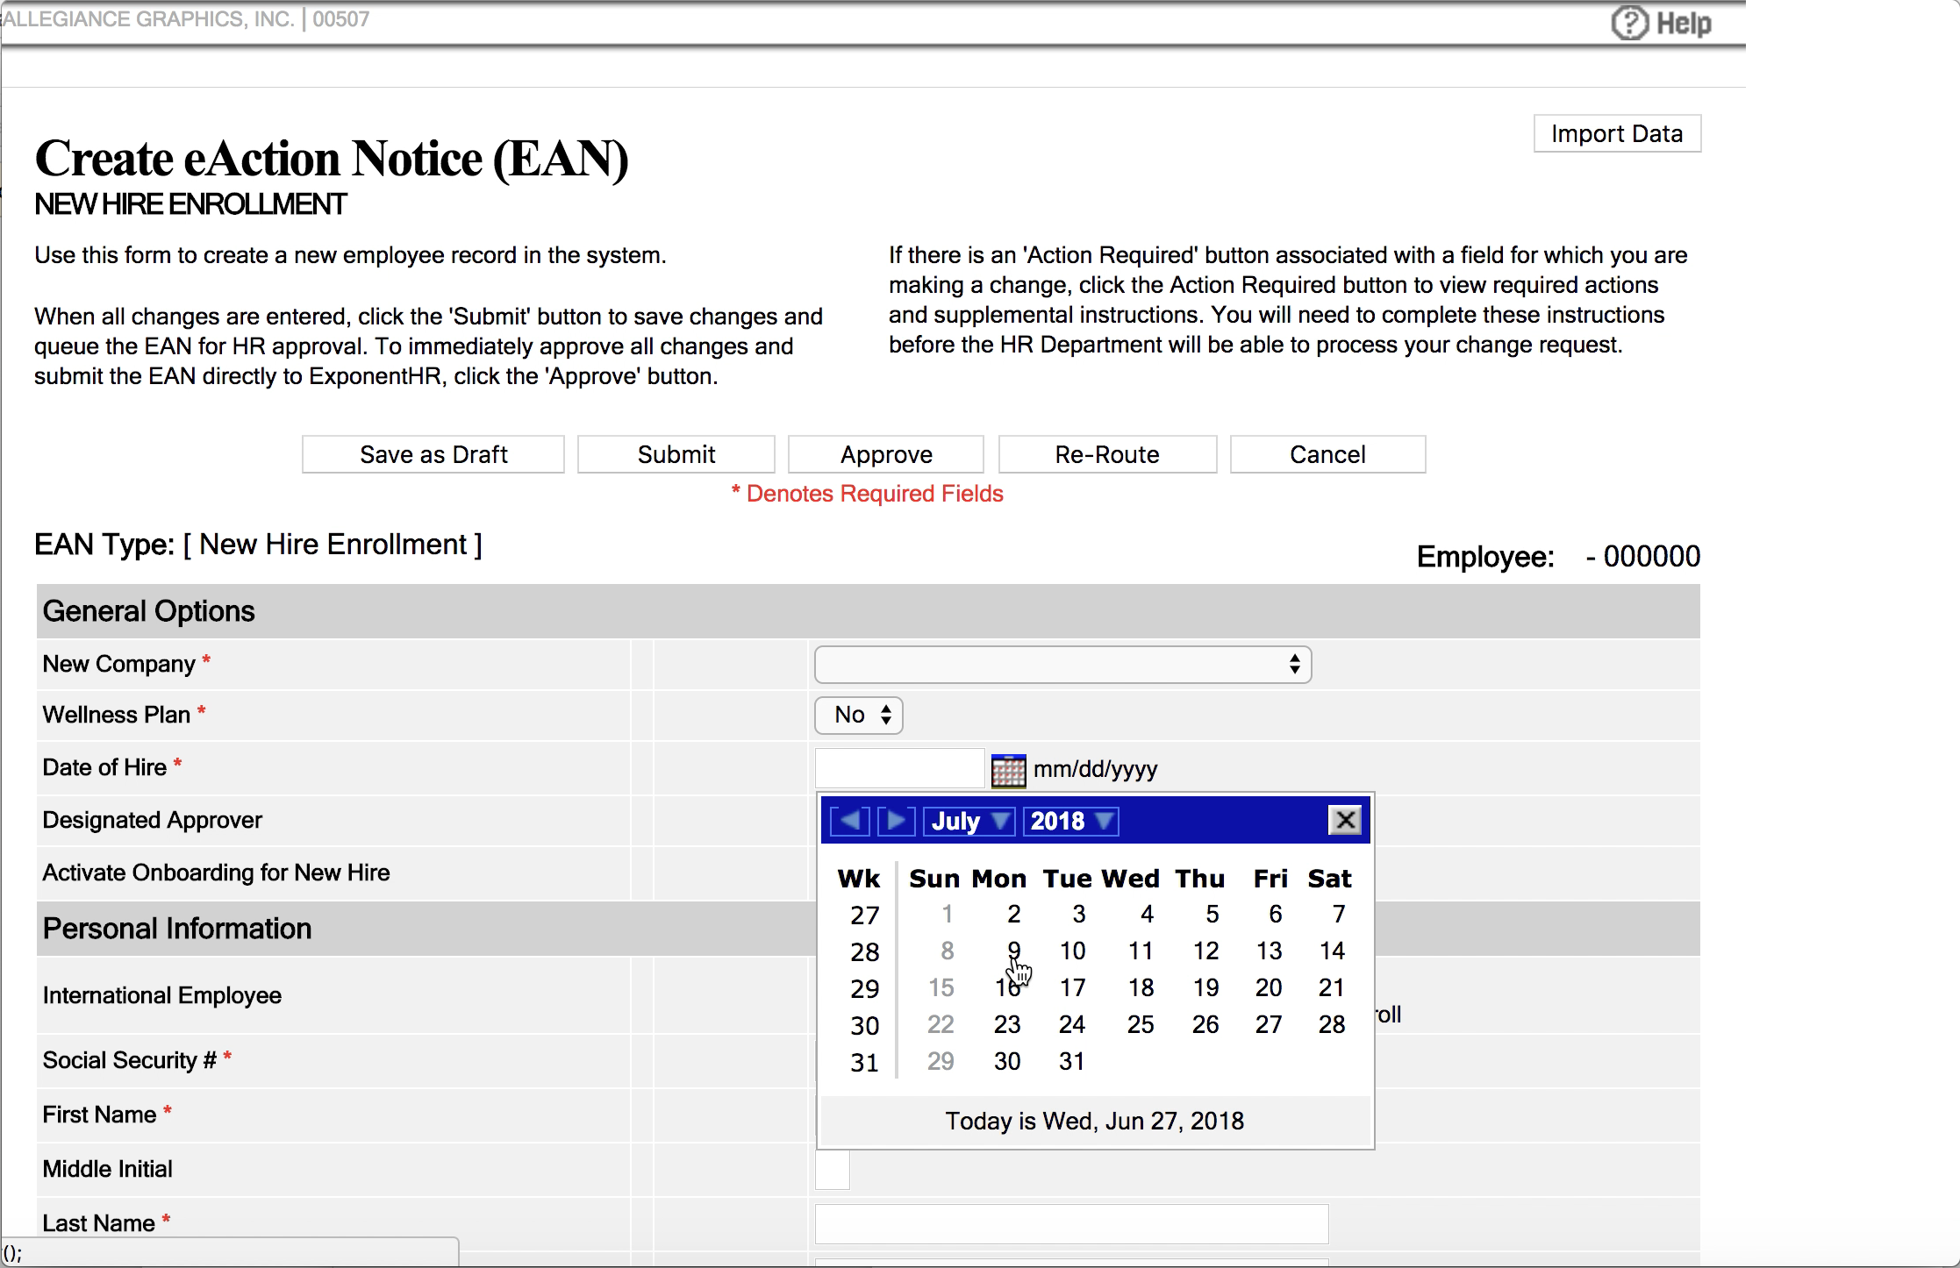Open the 2018 year dropdown
Viewport: 1960px width, 1268px height.
(1070, 821)
